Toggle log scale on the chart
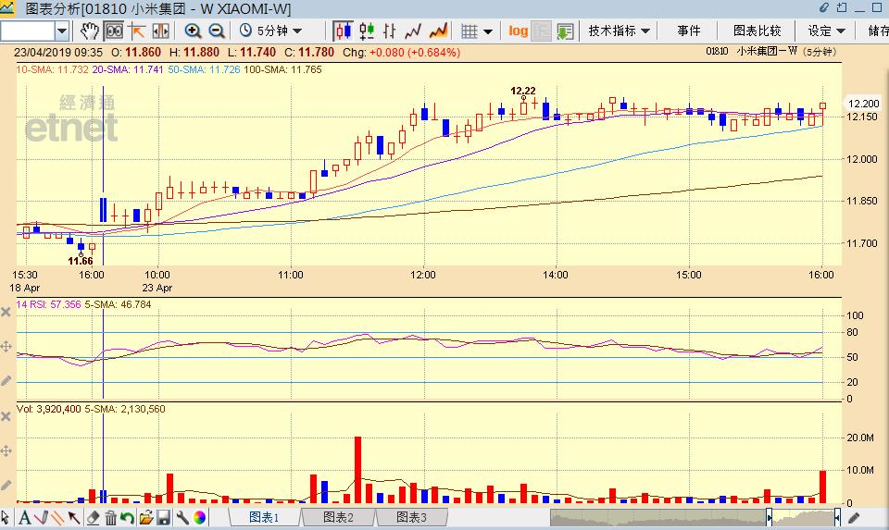The height and width of the screenshot is (530, 889). [518, 31]
